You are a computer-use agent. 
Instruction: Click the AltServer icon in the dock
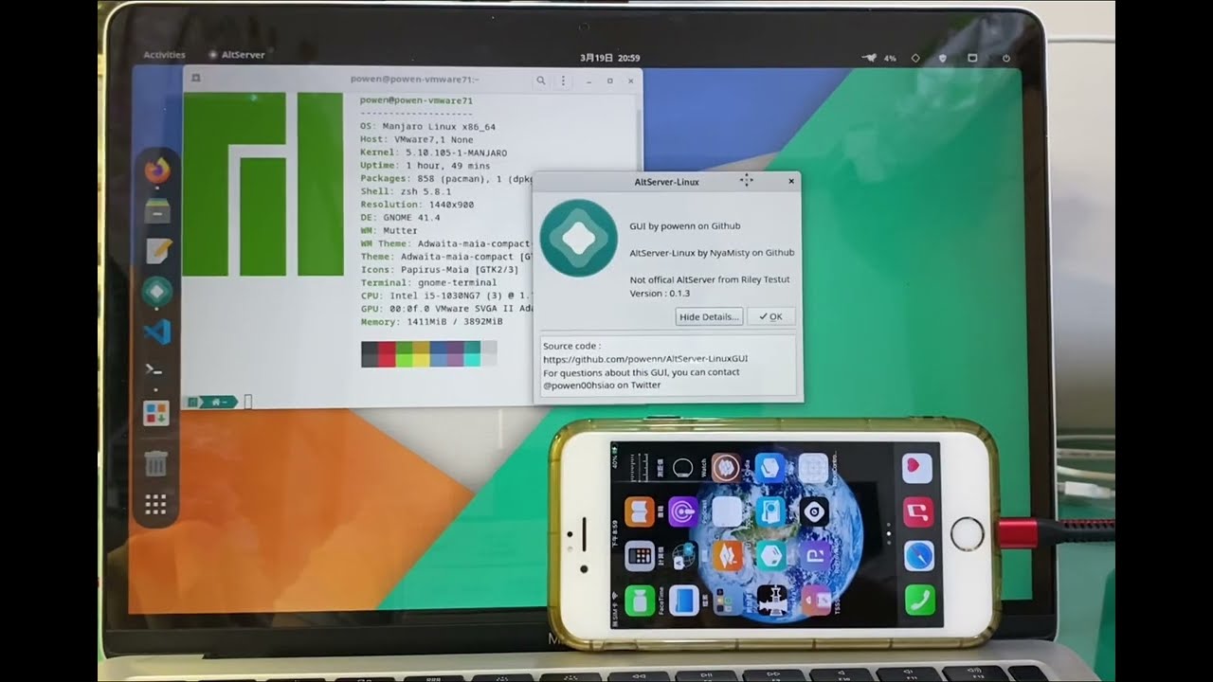[x=157, y=292]
